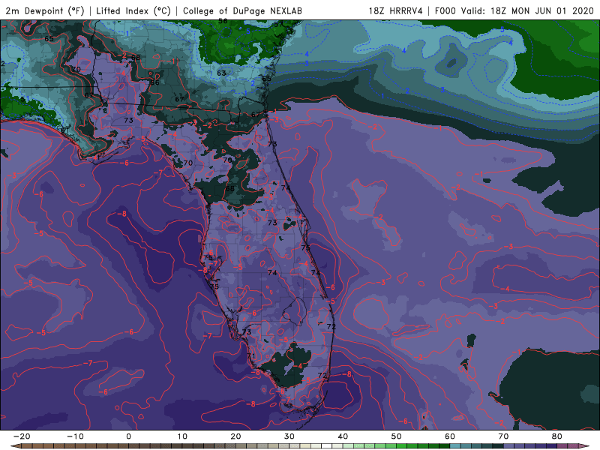Click the "71" dewpoint value in southwest Florida
Screen dimensions: 600x450
click(251, 355)
